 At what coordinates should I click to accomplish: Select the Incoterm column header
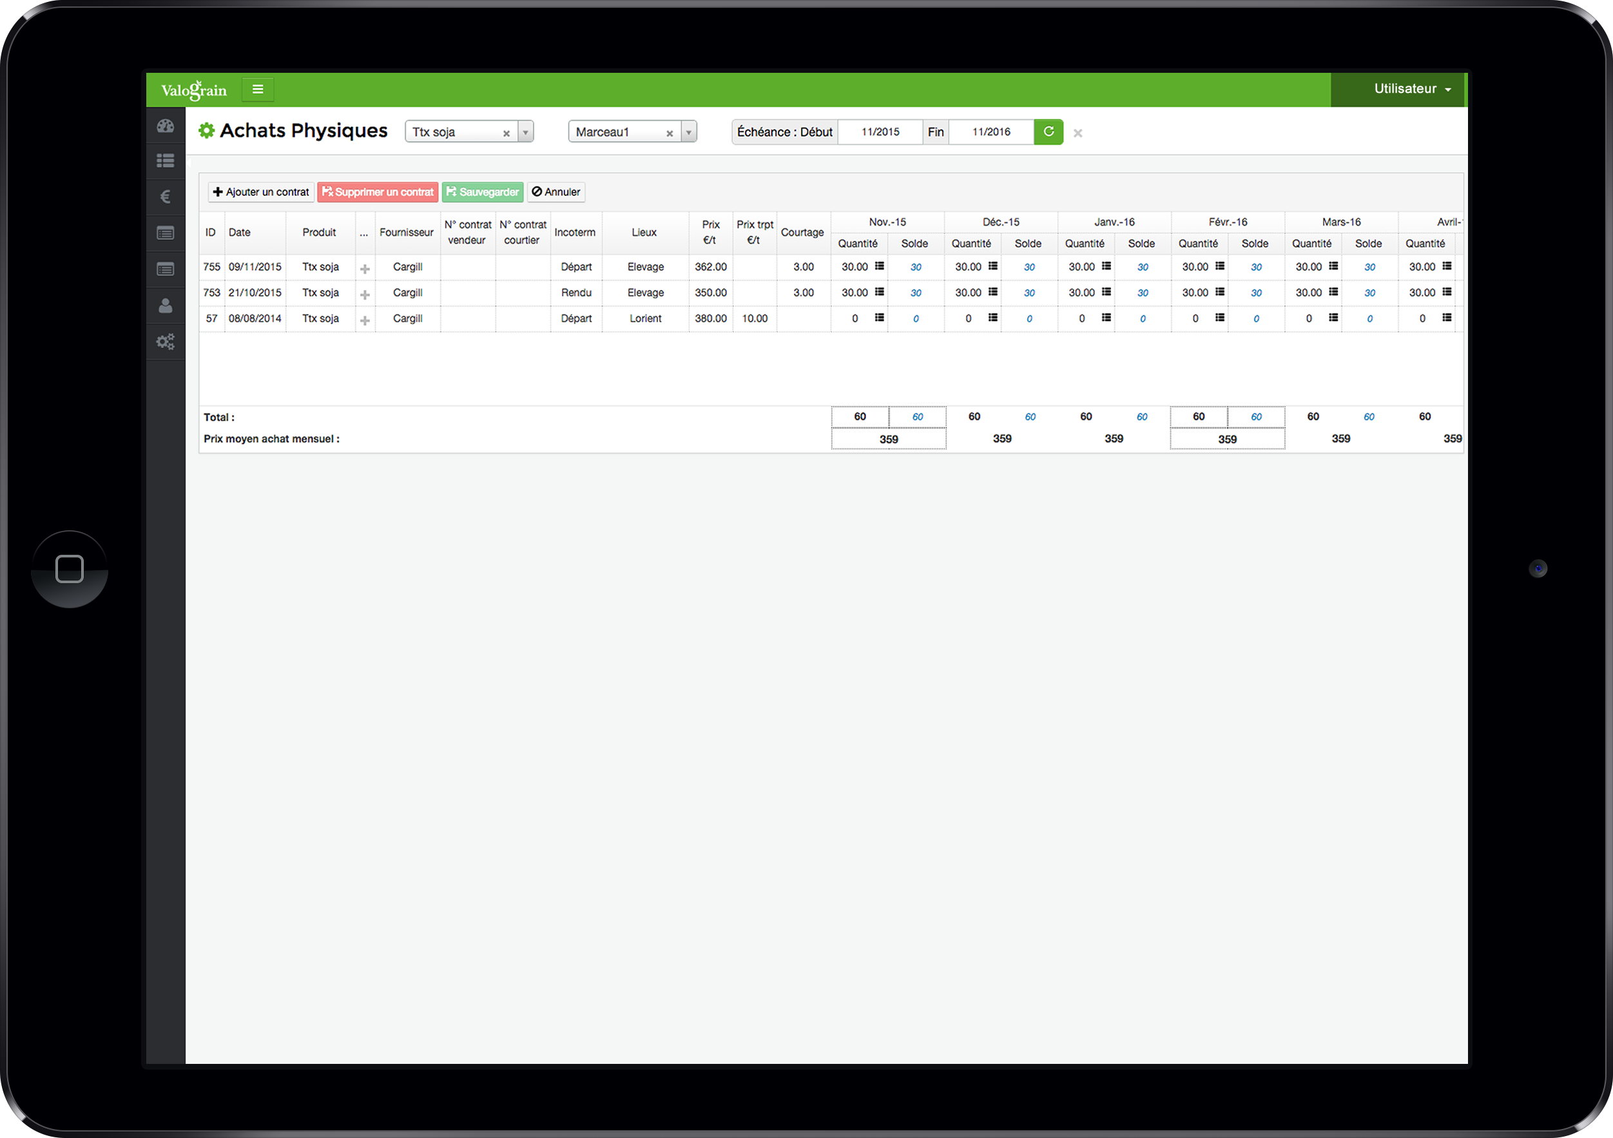click(575, 233)
